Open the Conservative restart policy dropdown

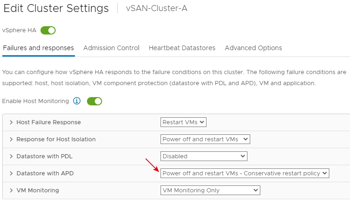pyautogui.click(x=245, y=173)
